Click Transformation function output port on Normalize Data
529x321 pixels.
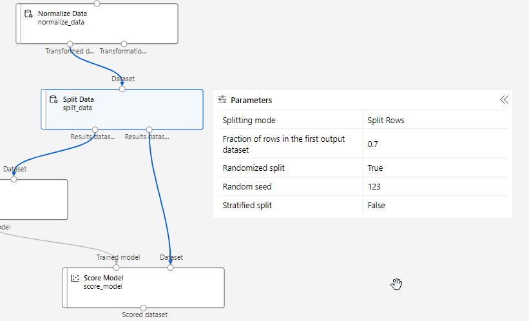click(124, 44)
